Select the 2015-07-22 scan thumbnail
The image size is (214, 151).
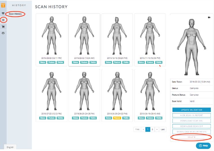coord(51,92)
